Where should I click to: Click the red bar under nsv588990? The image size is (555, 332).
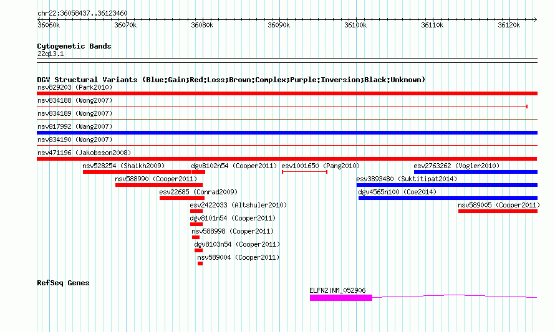tap(159, 185)
